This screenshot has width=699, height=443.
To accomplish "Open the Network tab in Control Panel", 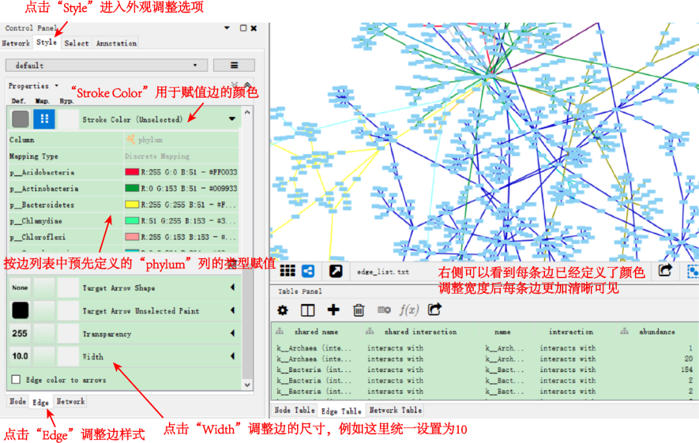I will click(x=16, y=43).
